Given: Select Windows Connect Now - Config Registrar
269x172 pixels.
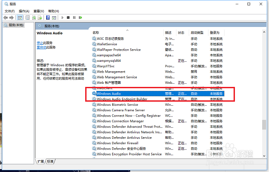Looking at the screenshot, I should pos(158,116).
